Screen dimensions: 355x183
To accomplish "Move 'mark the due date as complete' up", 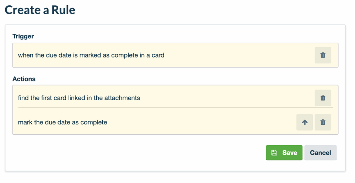I will 305,122.
